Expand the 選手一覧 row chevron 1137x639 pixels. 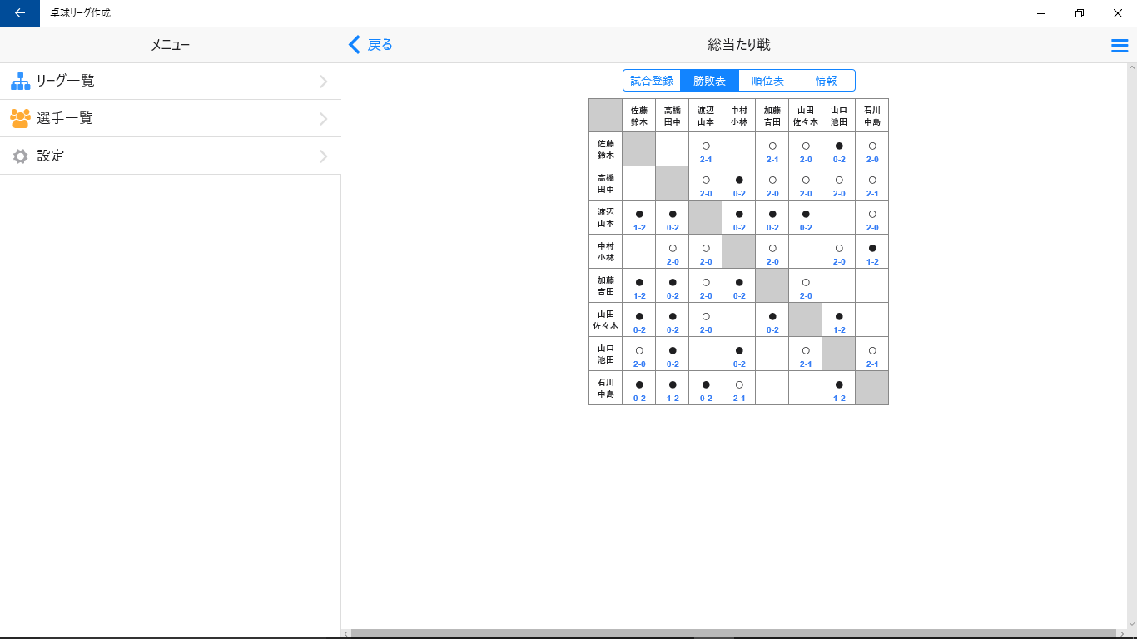[x=324, y=118]
